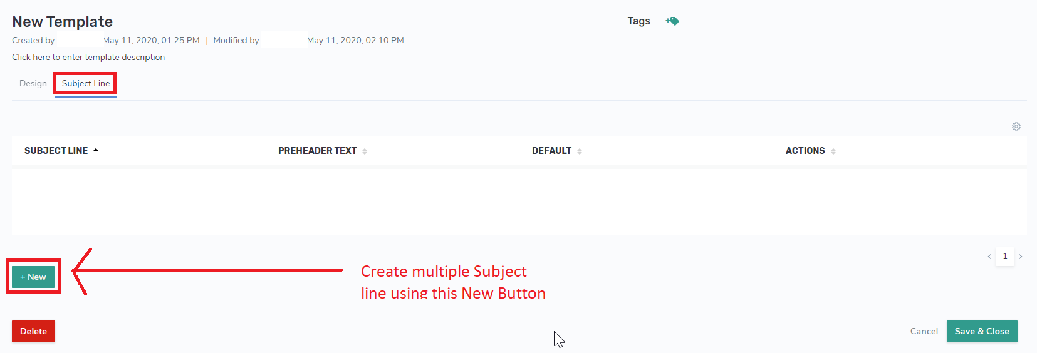The height and width of the screenshot is (353, 1037).
Task: Click sort arrows beside Preheader Text
Action: (365, 151)
